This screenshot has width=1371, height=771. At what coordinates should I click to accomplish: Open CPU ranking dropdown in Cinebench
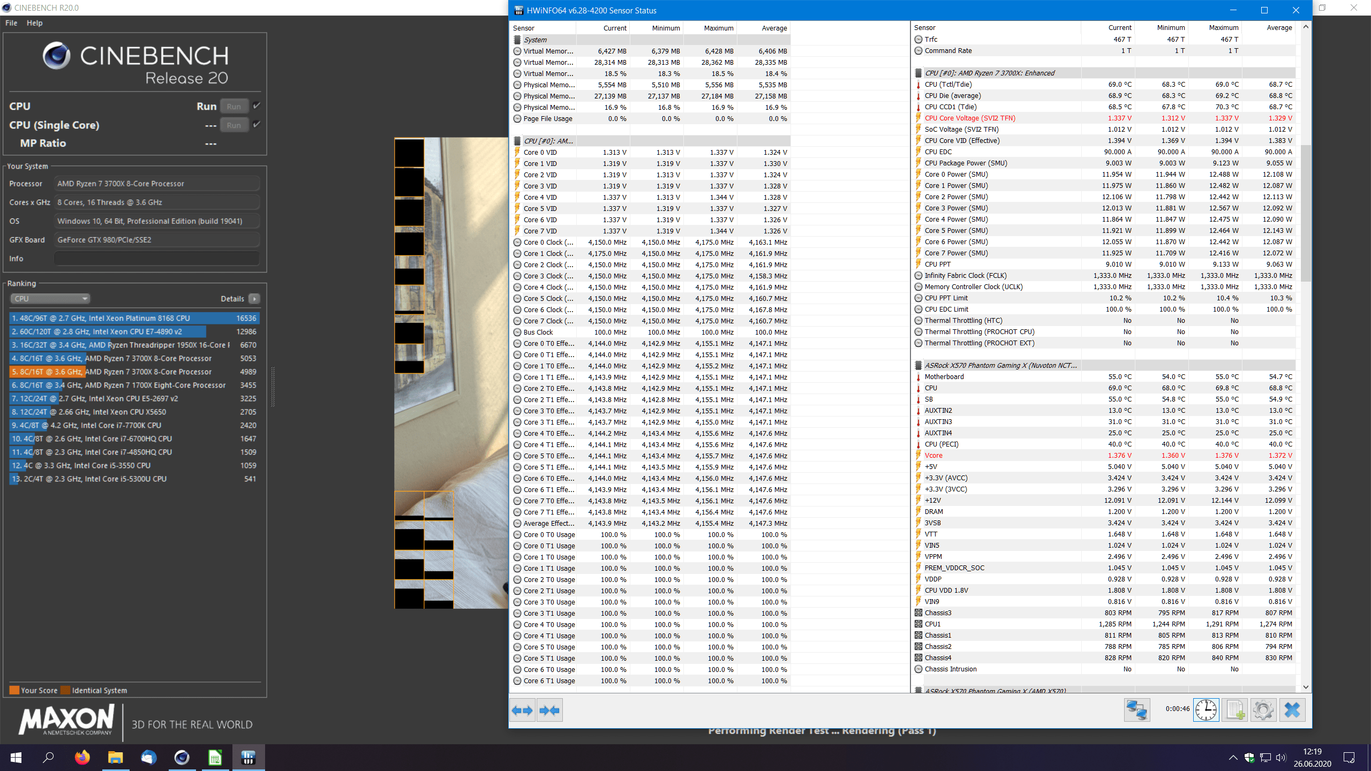pos(50,299)
